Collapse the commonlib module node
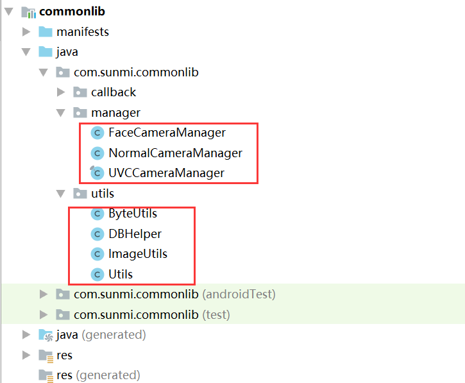The height and width of the screenshot is (383, 465). tap(9, 12)
